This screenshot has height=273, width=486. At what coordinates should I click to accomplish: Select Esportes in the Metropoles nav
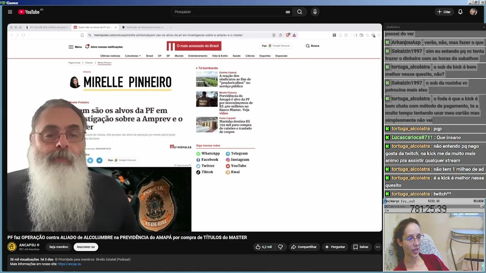[265, 56]
